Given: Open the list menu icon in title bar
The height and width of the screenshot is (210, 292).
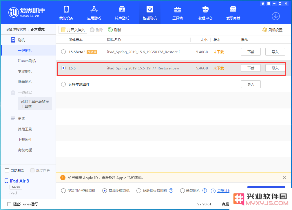Looking at the screenshot, I should [x=268, y=3].
